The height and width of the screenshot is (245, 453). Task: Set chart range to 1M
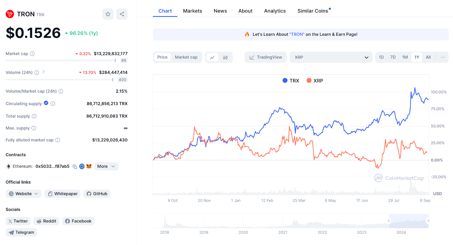tap(405, 57)
